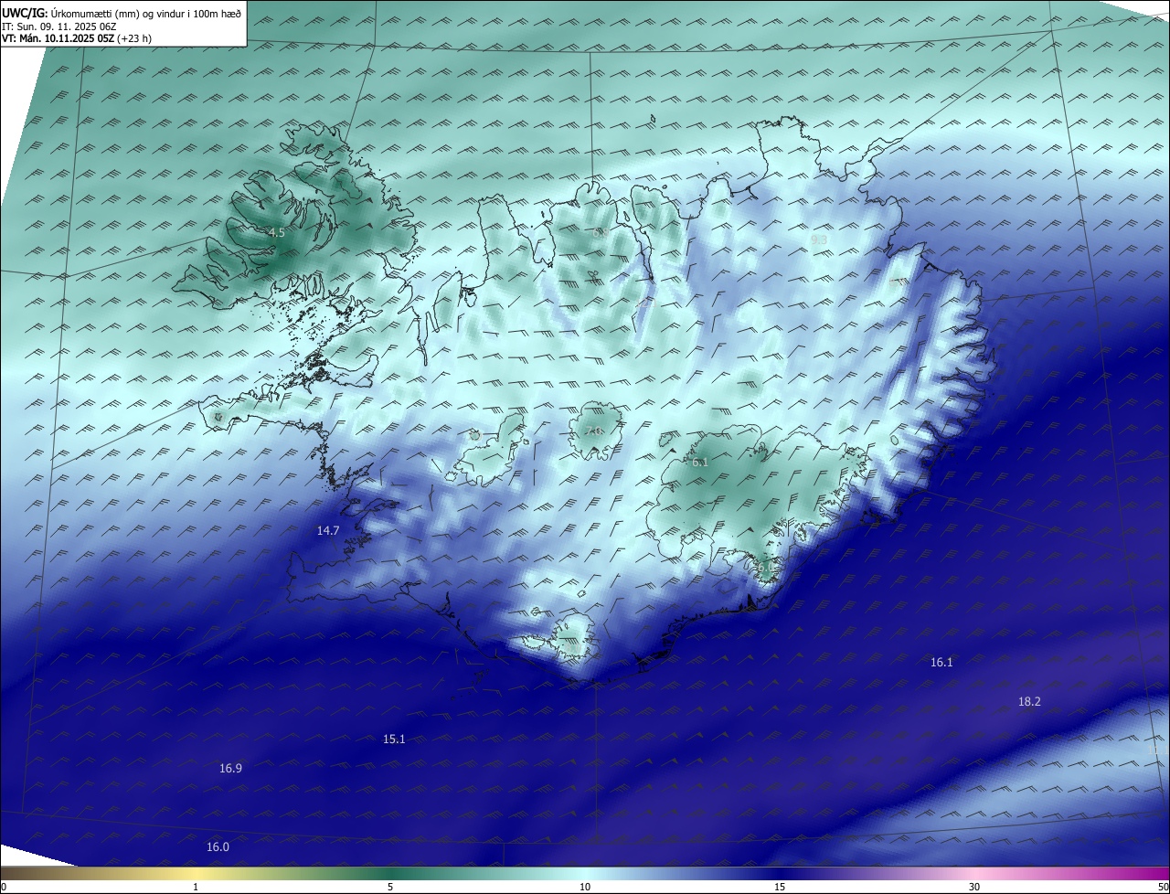
Task: Click the valid time 'VT: Mán. 10.11.2025 05Z'
Action: [58, 38]
